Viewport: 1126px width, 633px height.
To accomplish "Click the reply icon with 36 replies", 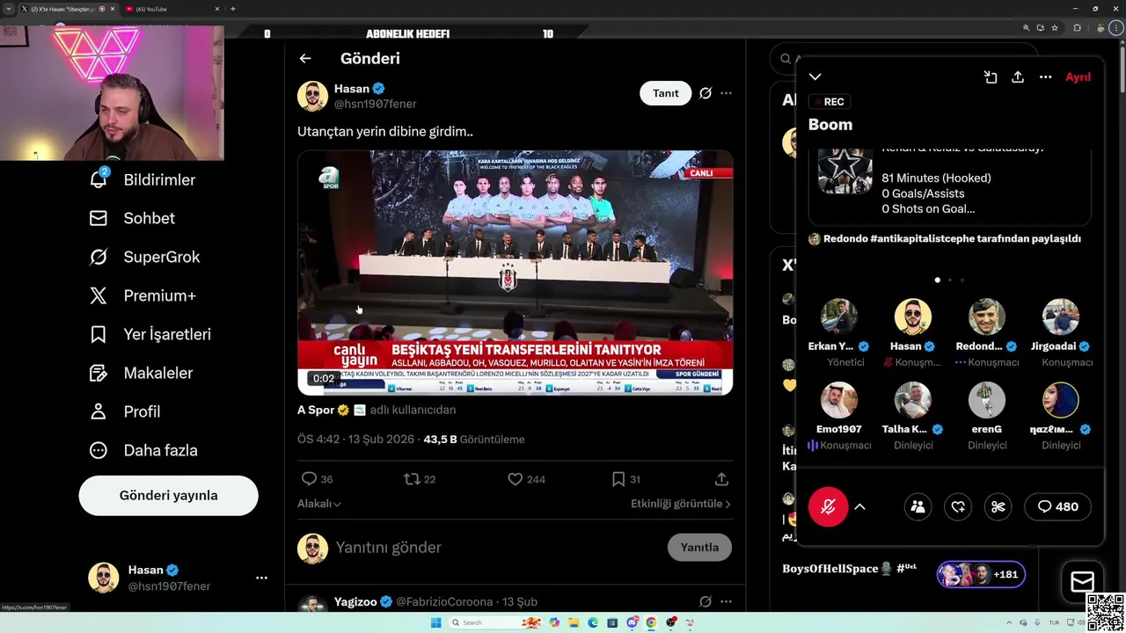I will pos(309,479).
